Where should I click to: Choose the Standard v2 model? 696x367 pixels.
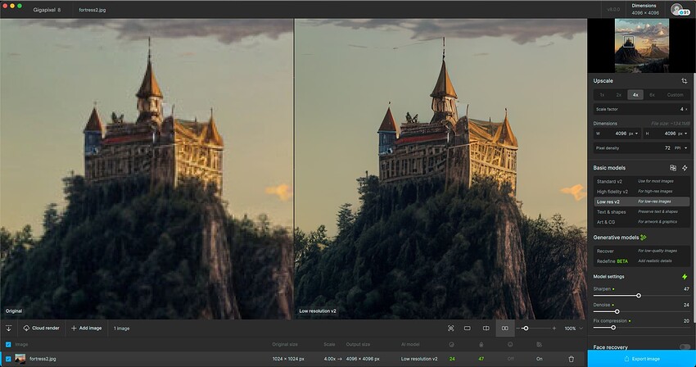642,182
